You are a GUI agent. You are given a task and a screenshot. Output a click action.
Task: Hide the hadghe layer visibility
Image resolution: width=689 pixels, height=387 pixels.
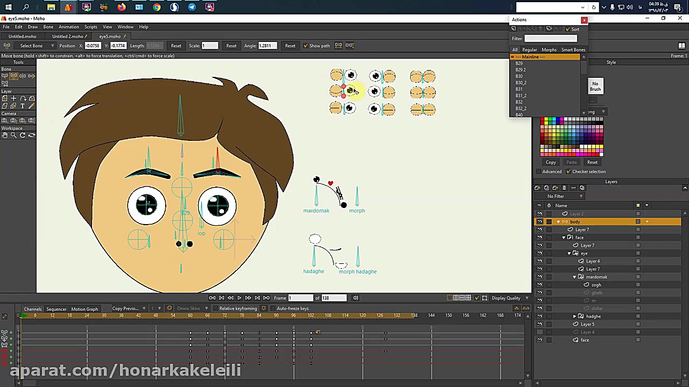(539, 316)
